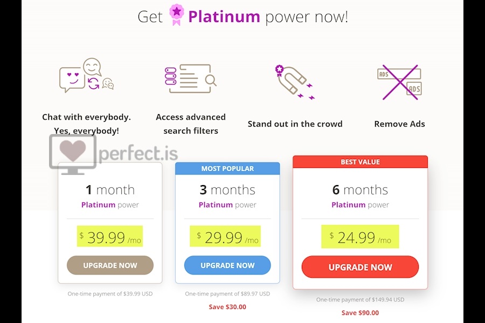Click the Remove Ads label
485x323 pixels.
(399, 124)
